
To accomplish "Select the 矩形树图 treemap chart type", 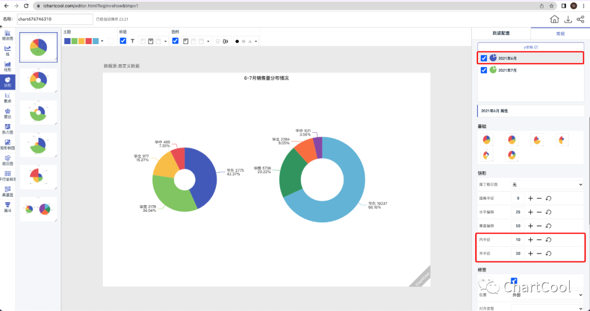I will [8, 145].
